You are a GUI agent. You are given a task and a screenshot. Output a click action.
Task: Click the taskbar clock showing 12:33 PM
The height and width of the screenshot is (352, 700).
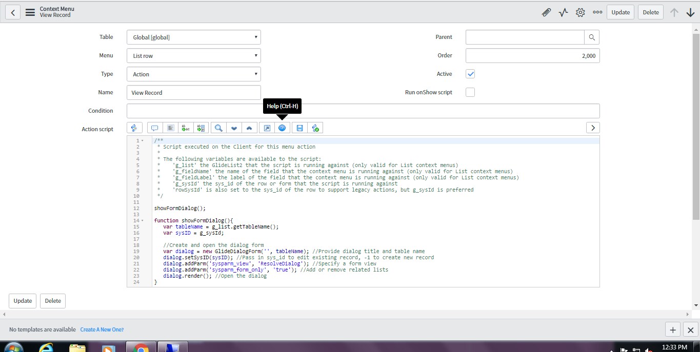pyautogui.click(x=674, y=347)
